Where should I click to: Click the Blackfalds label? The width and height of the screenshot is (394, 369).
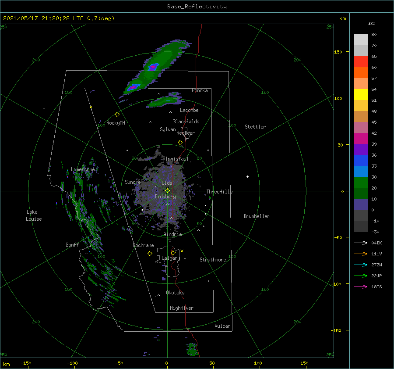coord(186,122)
